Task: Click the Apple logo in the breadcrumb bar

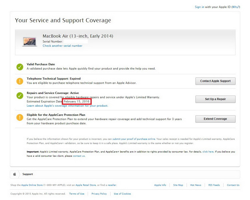Action: point(15,174)
